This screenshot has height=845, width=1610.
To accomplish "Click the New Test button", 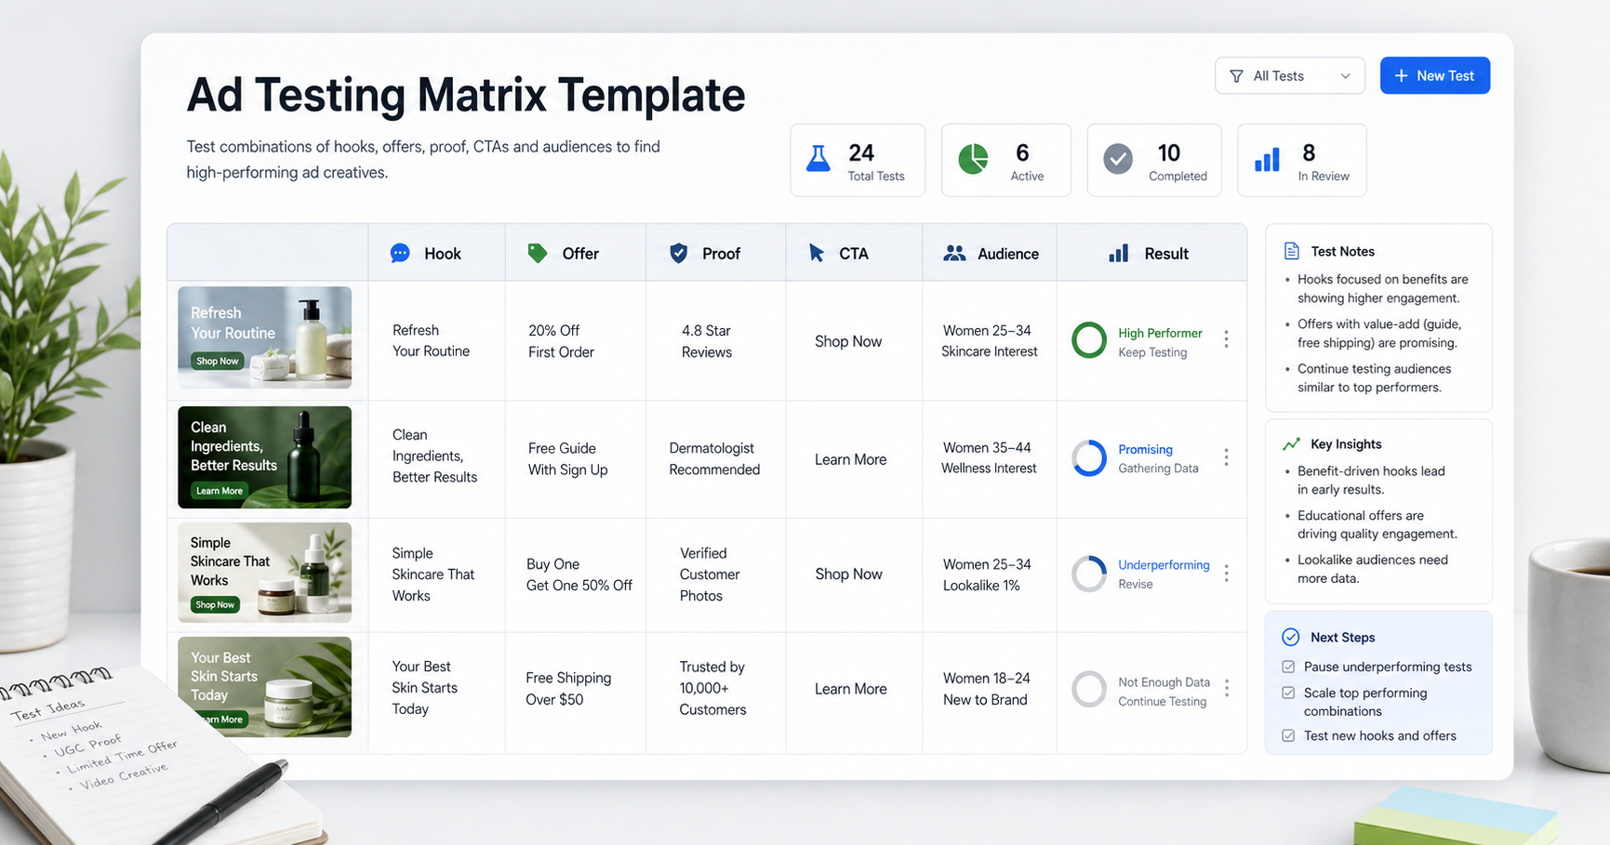I will pos(1435,76).
